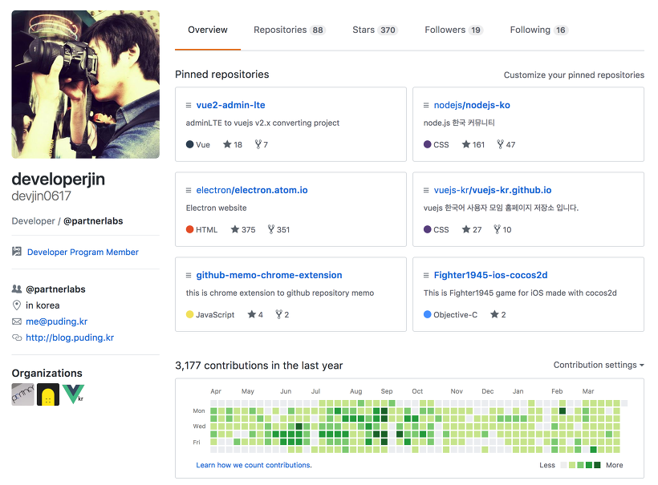Click the fork icon showing 7 on vue2-admin-lte
Image resolution: width=658 pixels, height=485 pixels.
pos(258,144)
